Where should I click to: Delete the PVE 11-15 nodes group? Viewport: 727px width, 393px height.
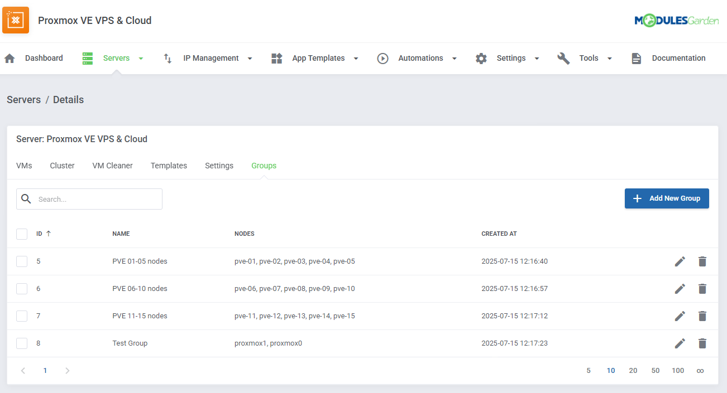tap(702, 316)
